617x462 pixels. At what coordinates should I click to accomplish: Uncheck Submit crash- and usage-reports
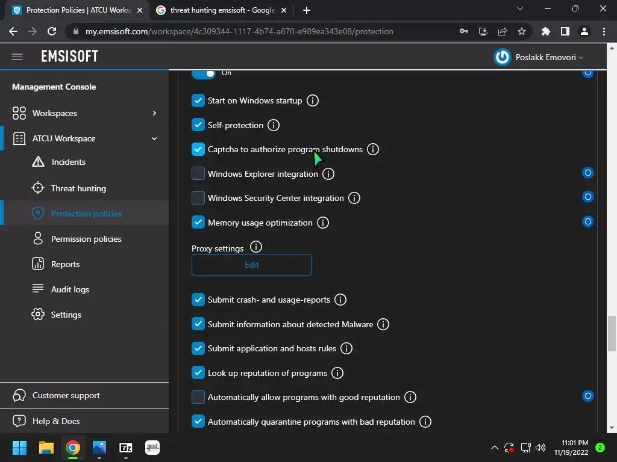point(198,300)
